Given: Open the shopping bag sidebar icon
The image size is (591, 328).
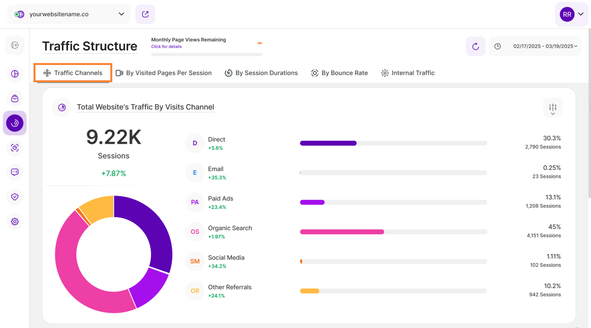Looking at the screenshot, I should (x=15, y=98).
